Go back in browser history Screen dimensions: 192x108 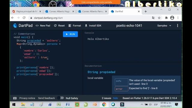tap(13, 18)
